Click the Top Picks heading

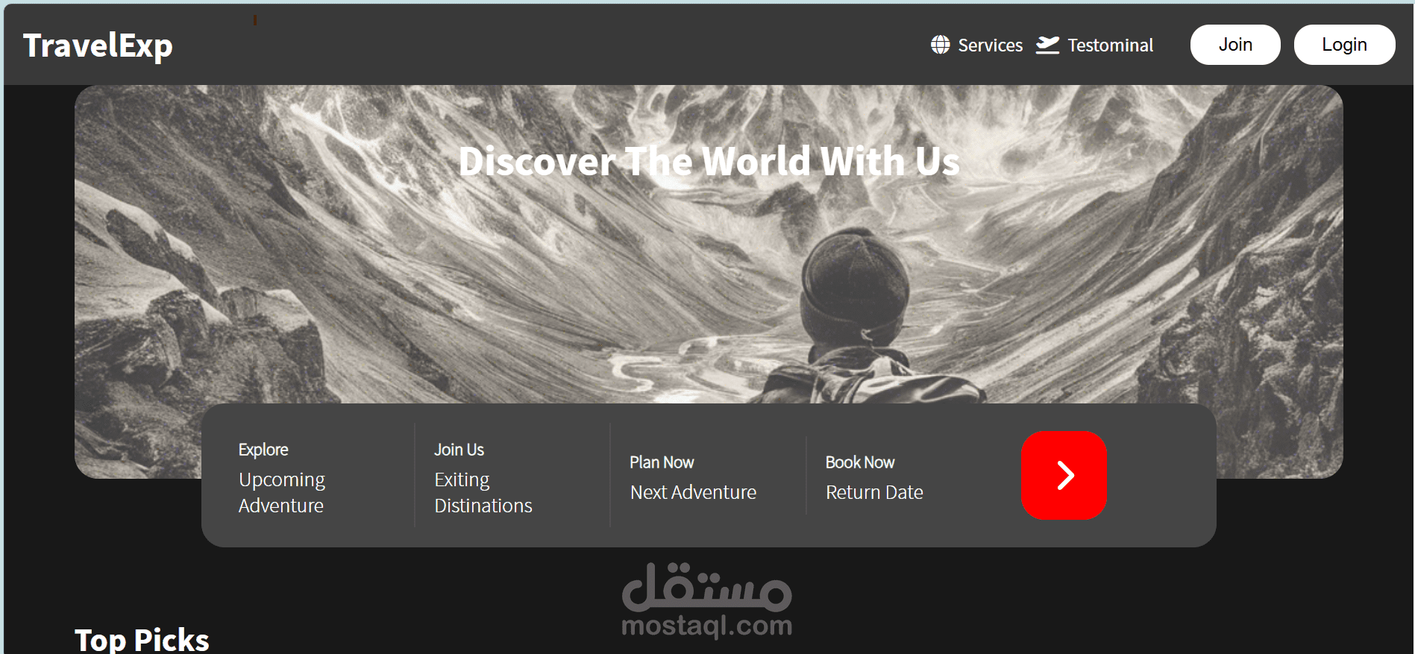tap(142, 640)
